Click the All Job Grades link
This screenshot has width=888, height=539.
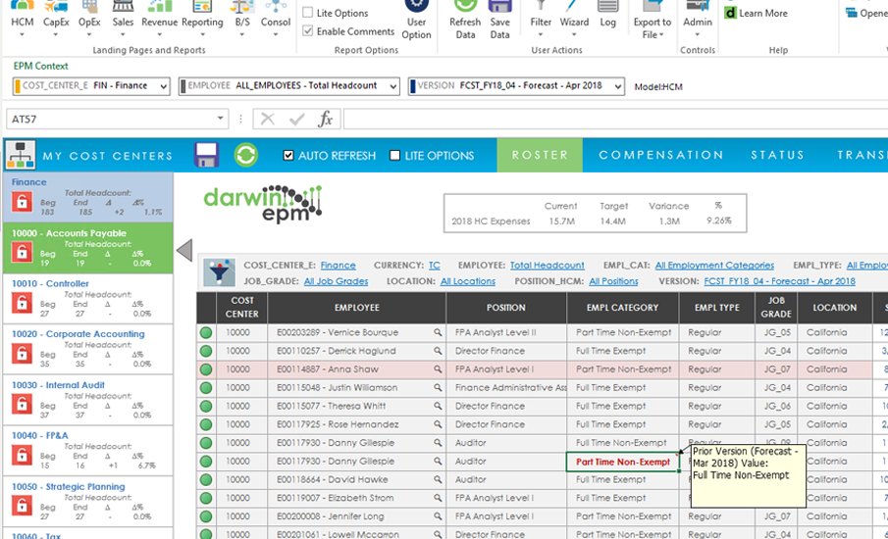pyautogui.click(x=336, y=281)
